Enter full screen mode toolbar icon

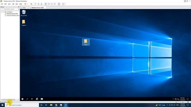tap(52, 4)
